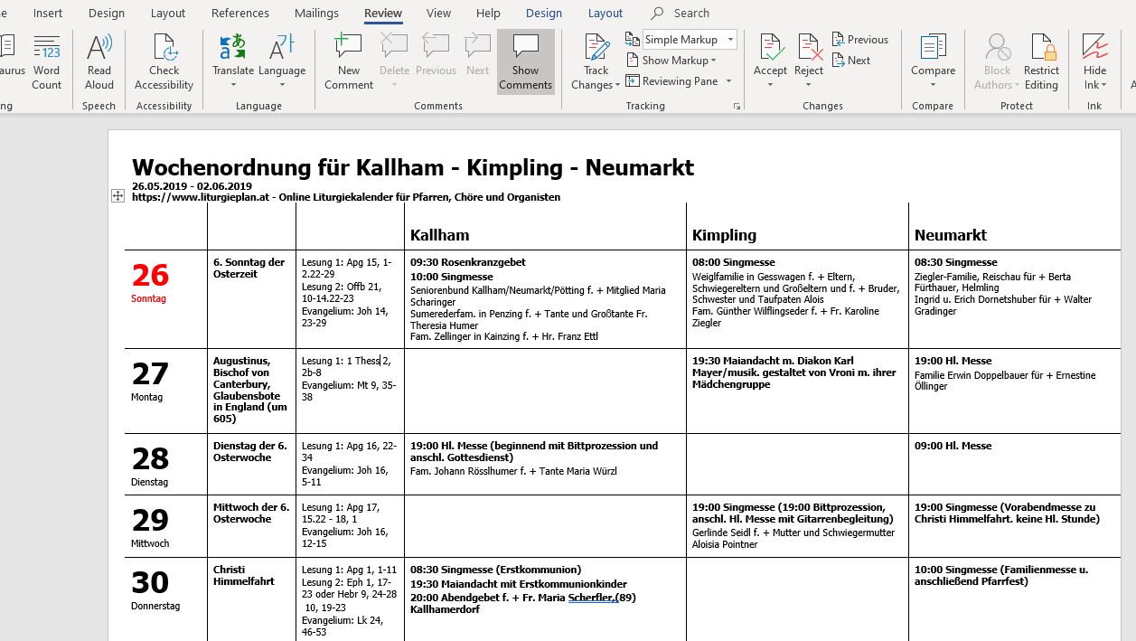
Task: Click the underlined name Scherfler
Action: [592, 598]
